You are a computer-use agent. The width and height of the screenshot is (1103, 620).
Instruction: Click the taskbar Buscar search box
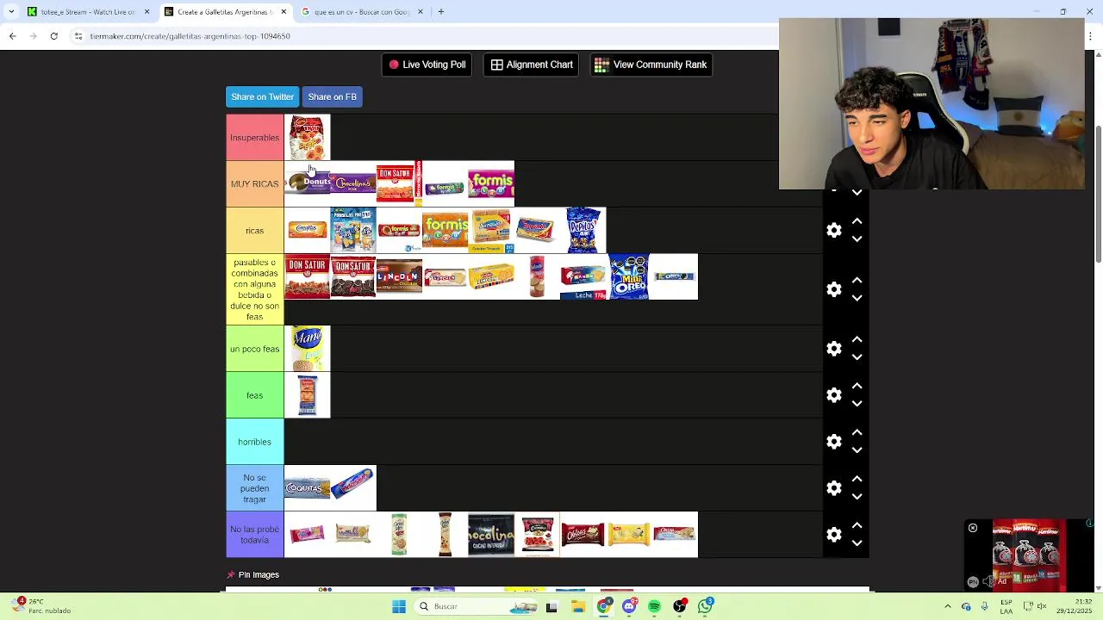[477, 607]
